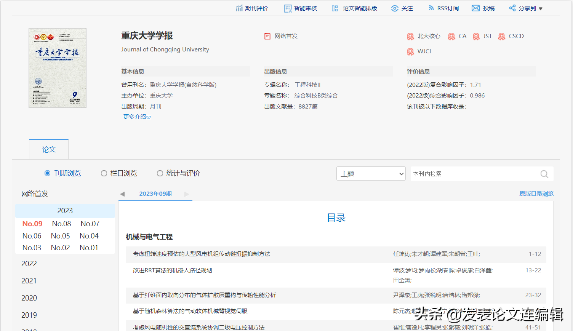This screenshot has height=331, width=573.
Task: Expand 更多介绍 details
Action: [x=137, y=117]
